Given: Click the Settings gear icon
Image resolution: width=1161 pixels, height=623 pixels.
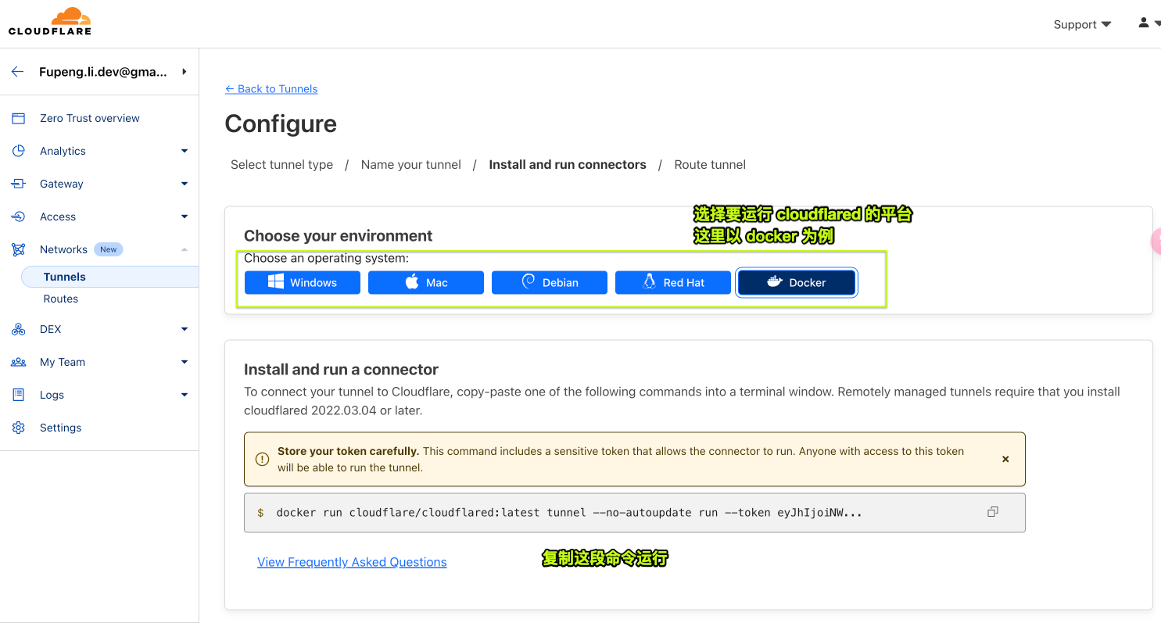Looking at the screenshot, I should [x=19, y=428].
